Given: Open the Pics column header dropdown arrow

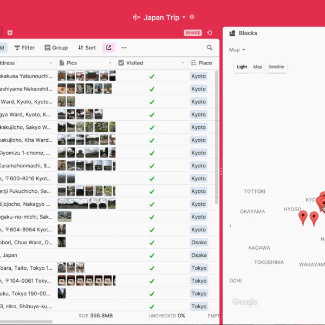Looking at the screenshot, I should tap(111, 63).
